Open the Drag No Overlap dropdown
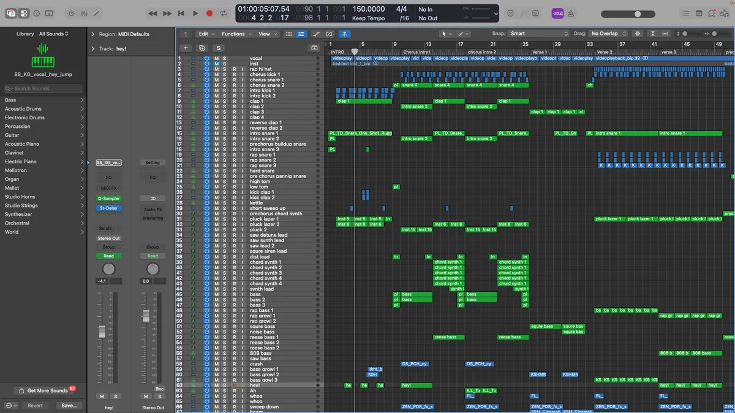This screenshot has height=413, width=735. coord(609,34)
